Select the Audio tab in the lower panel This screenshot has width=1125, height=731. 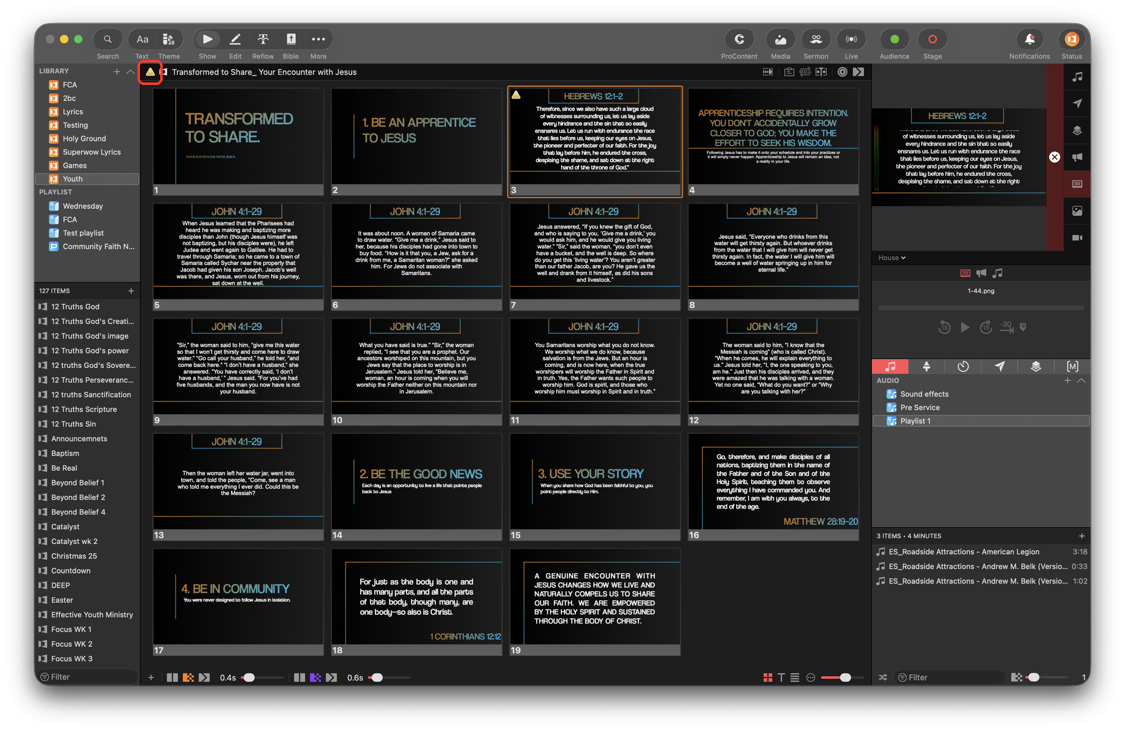point(890,366)
